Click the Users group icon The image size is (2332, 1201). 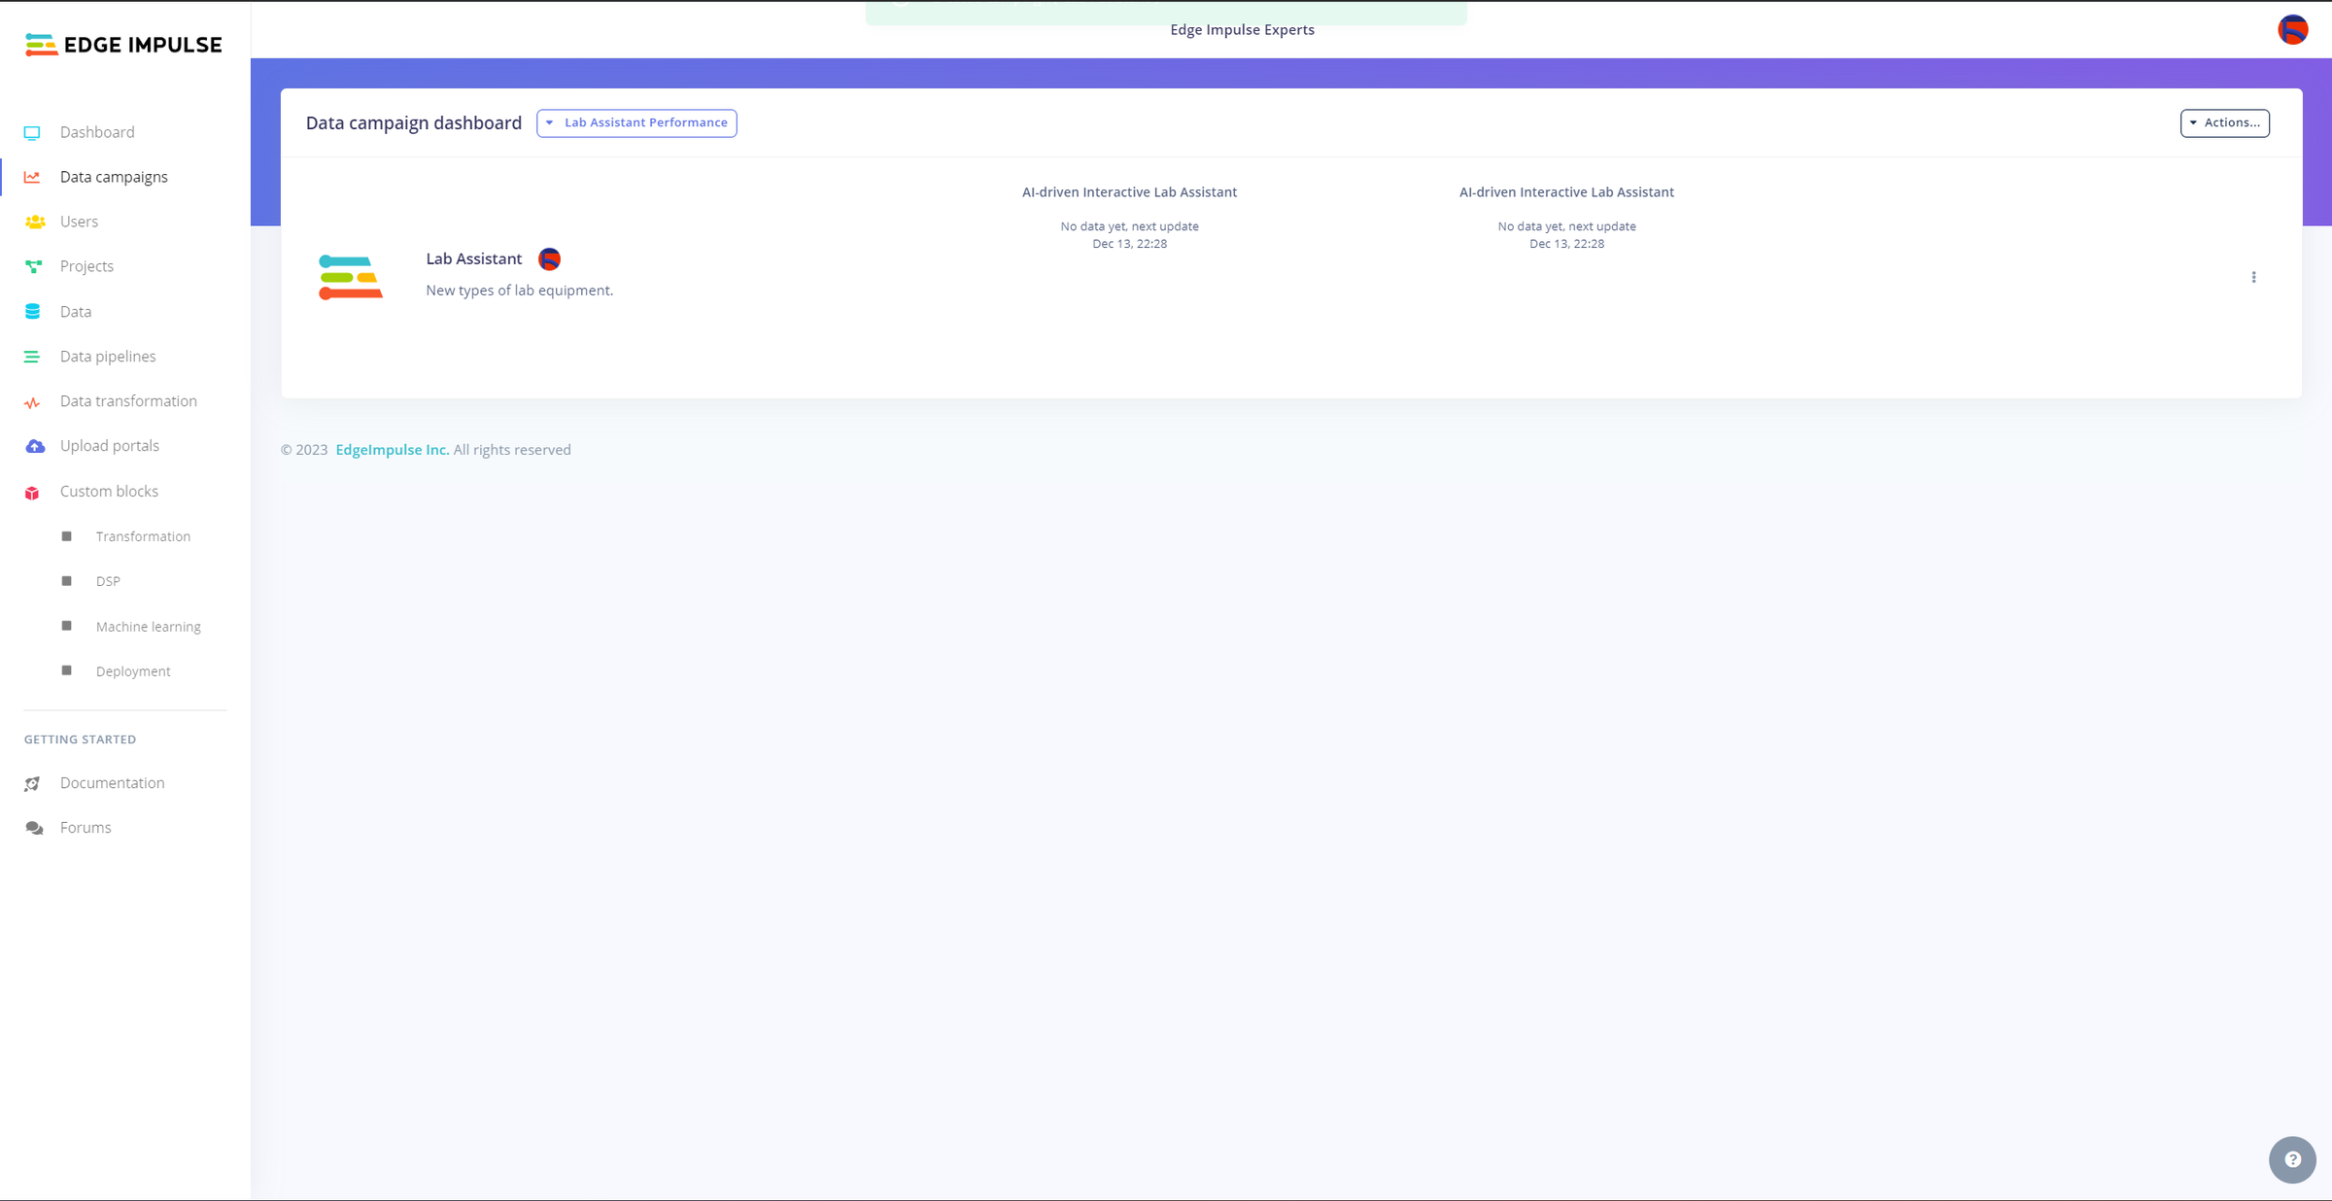tap(35, 223)
